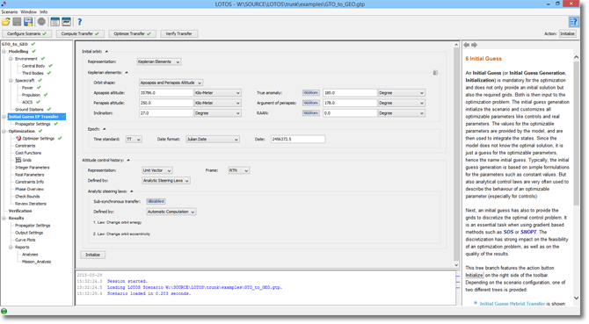Click the Optimizer Settings tree icon

(x=18, y=139)
